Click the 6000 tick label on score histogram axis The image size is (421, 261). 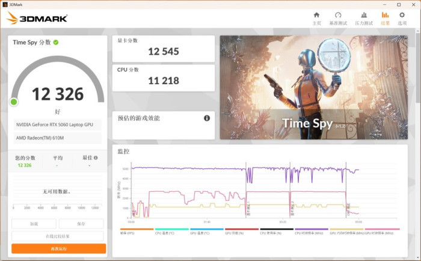(x=54, y=208)
